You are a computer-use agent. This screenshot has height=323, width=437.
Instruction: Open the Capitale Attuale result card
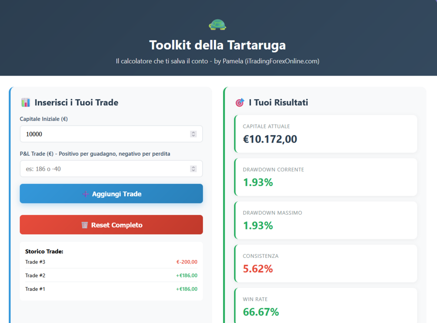click(326, 134)
